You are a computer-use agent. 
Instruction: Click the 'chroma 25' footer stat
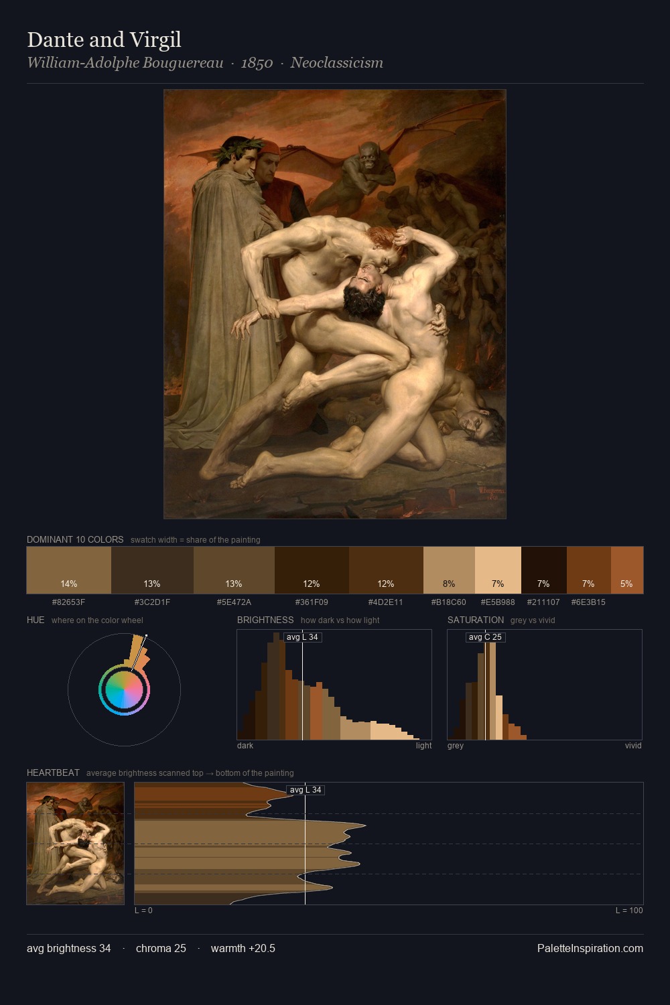tap(161, 948)
